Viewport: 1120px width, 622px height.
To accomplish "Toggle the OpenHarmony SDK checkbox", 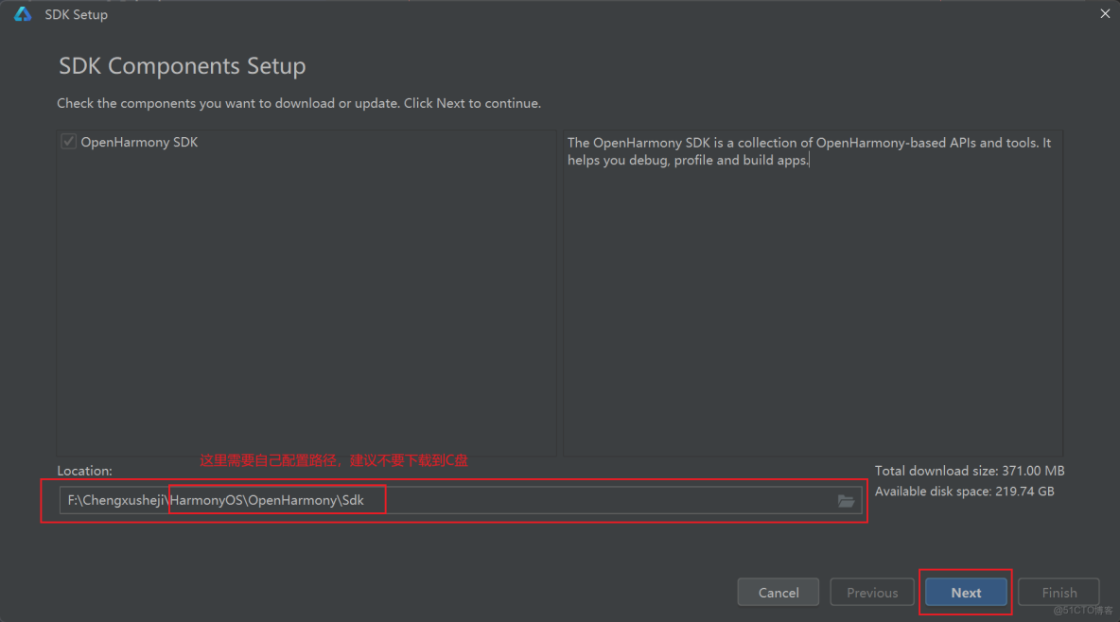I will (x=69, y=142).
